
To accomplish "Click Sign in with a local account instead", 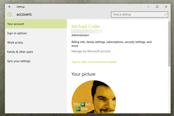I will pos(94,62).
